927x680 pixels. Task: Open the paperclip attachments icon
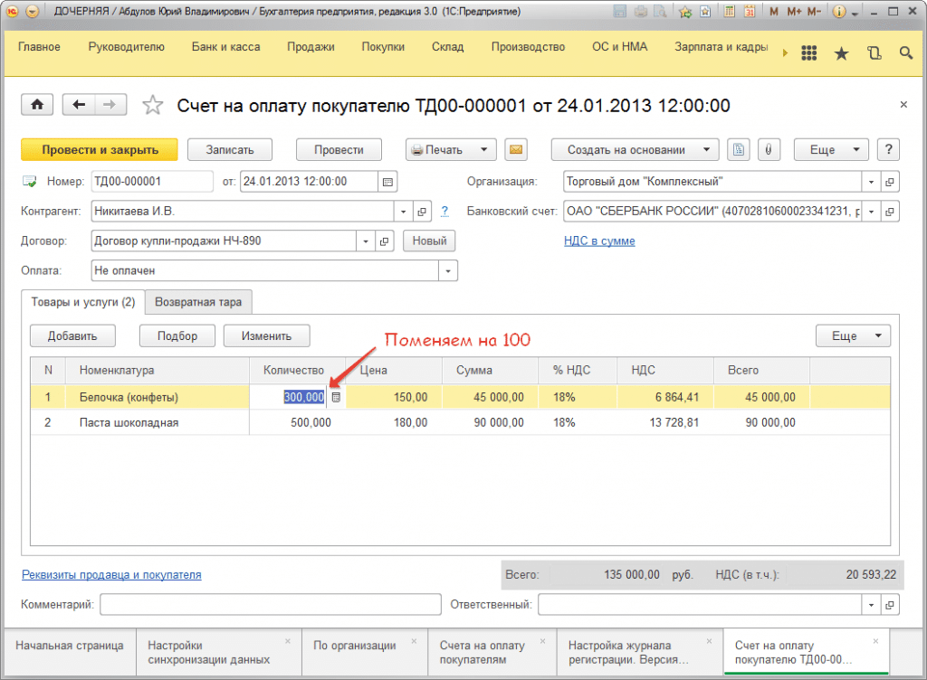point(769,150)
